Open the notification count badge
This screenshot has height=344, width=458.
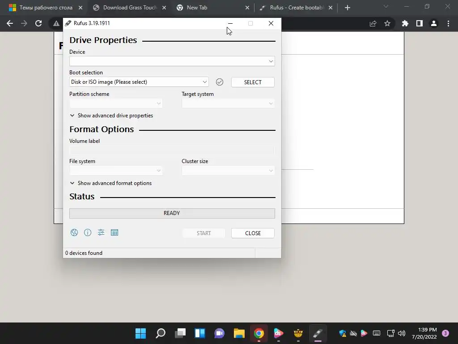click(445, 333)
